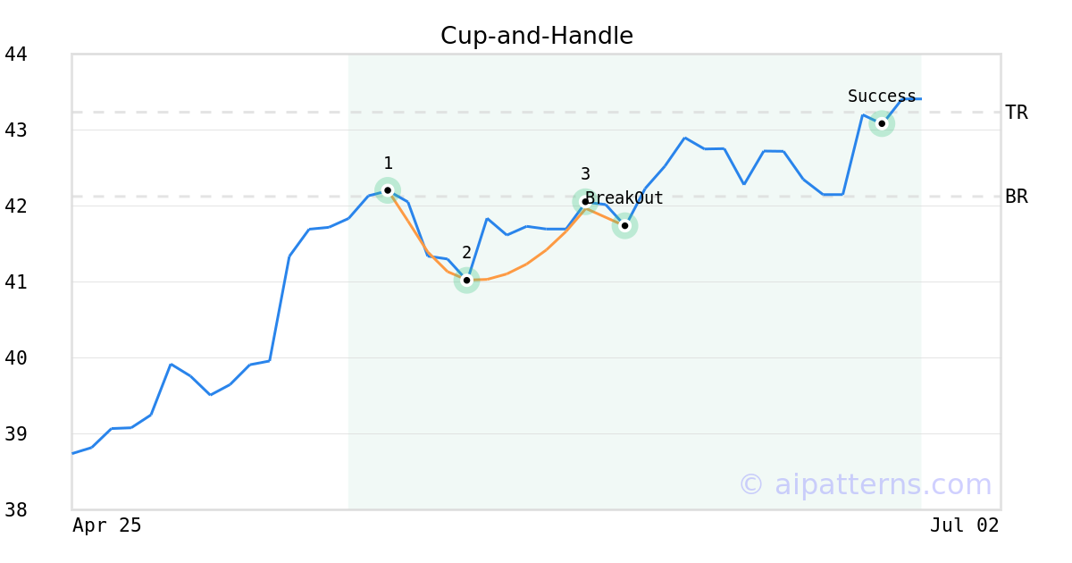The image size is (1072, 563).
Task: Click the BreakOut text label
Action: pyautogui.click(x=624, y=198)
